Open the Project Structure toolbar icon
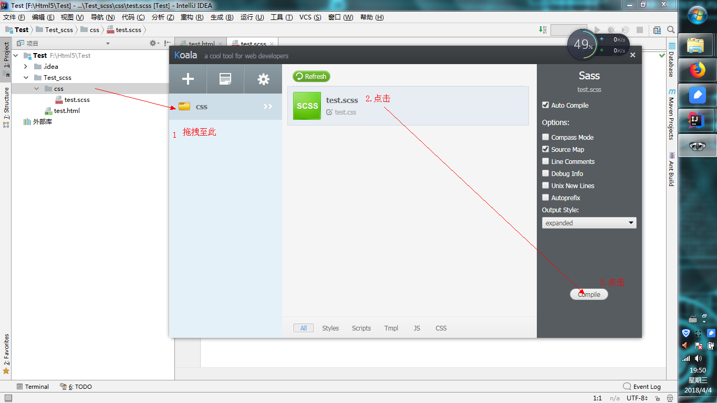This screenshot has width=717, height=403. click(x=657, y=30)
